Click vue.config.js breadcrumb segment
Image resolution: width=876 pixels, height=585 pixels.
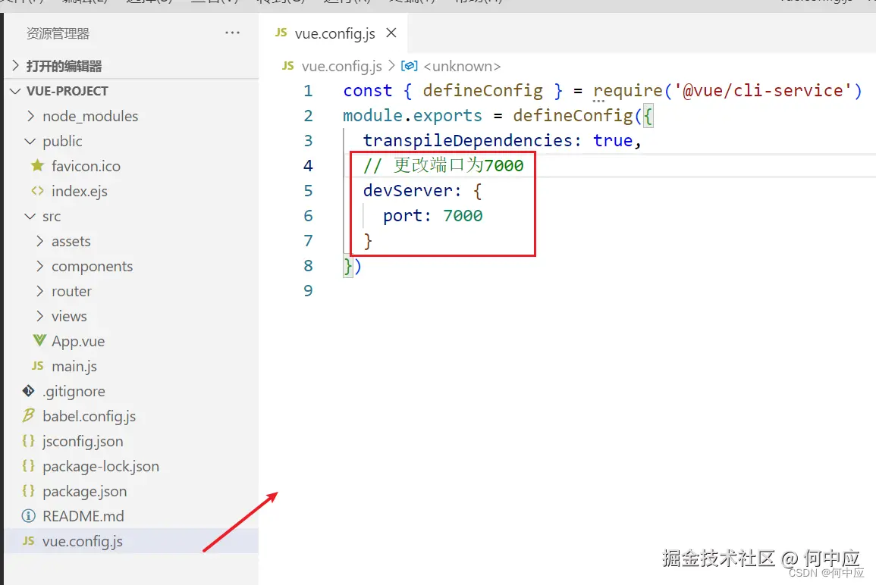click(x=342, y=67)
